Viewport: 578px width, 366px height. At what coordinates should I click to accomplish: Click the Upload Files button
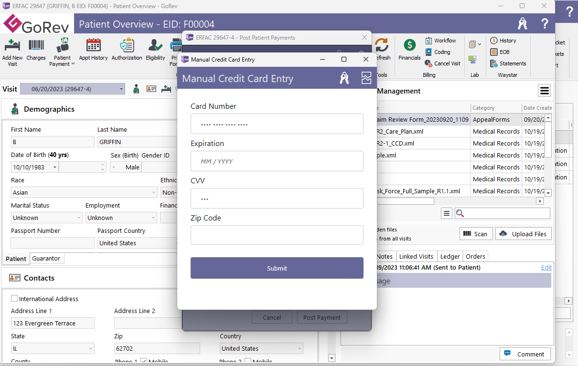point(524,234)
